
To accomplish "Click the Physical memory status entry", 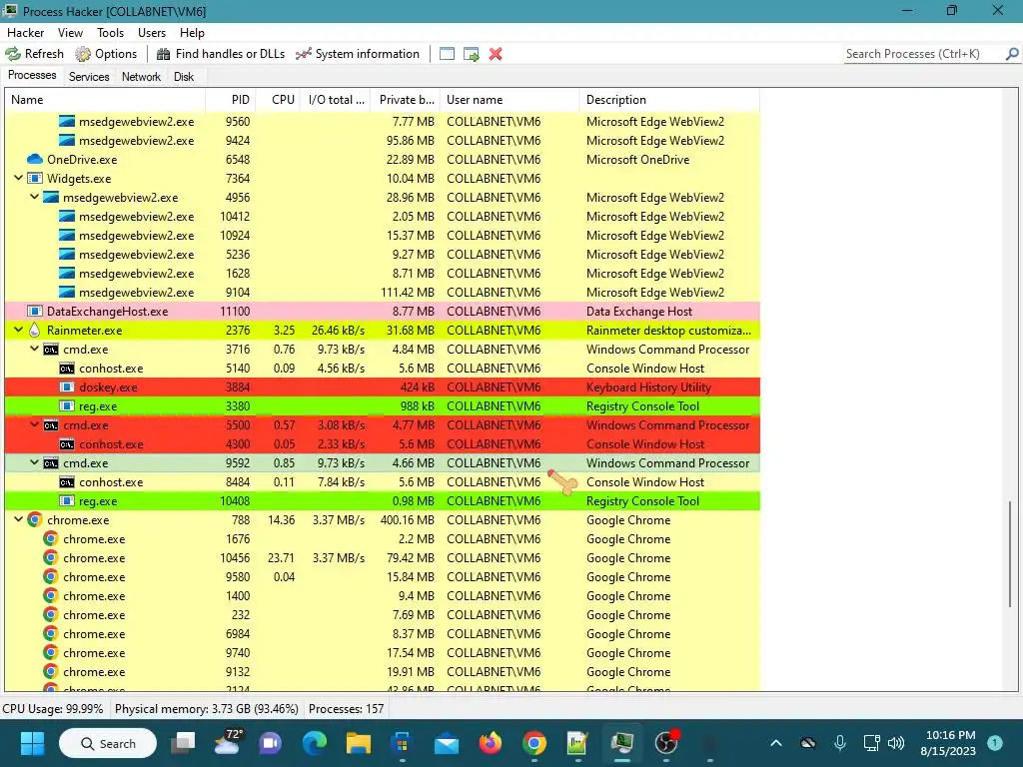I will coord(207,709).
